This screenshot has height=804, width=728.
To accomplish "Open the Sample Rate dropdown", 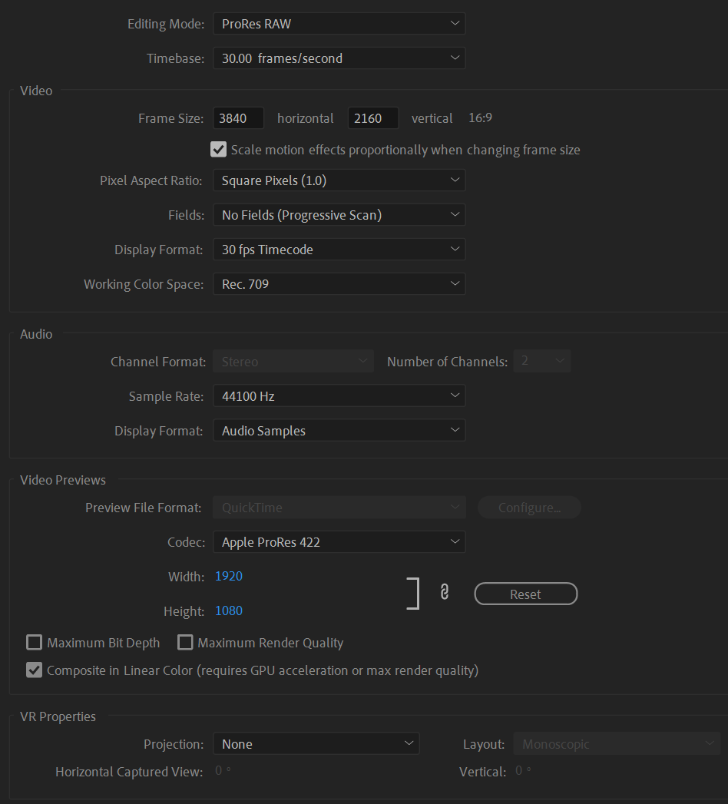I will pyautogui.click(x=339, y=395).
